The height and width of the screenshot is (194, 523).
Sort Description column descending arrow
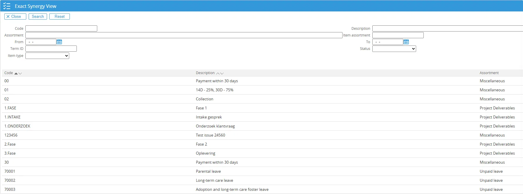tap(222, 73)
